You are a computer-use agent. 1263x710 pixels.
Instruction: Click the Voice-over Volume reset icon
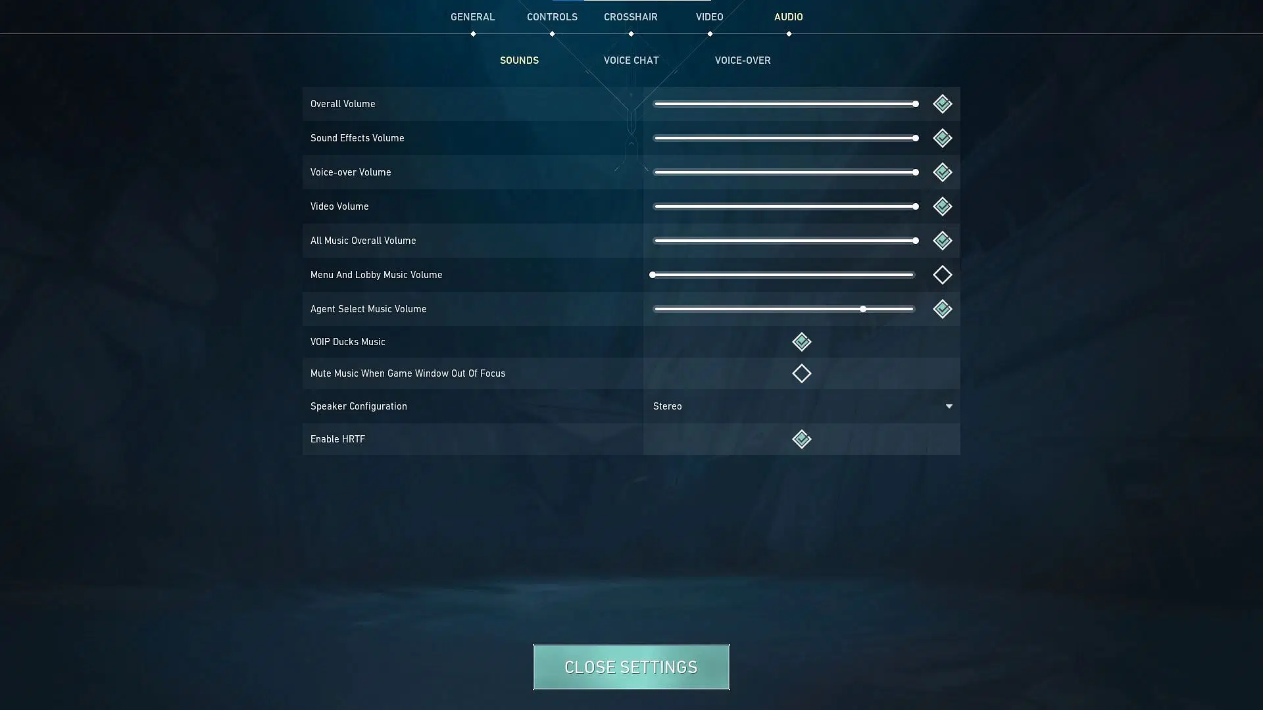click(942, 172)
